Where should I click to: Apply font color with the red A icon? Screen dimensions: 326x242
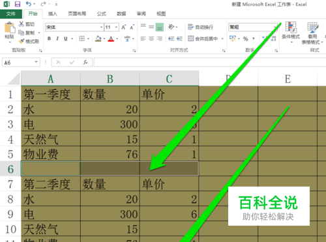click(111, 38)
